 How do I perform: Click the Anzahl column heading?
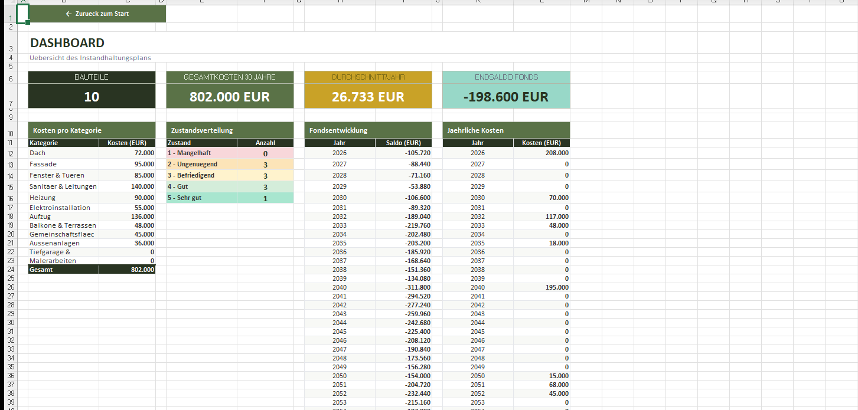point(265,143)
